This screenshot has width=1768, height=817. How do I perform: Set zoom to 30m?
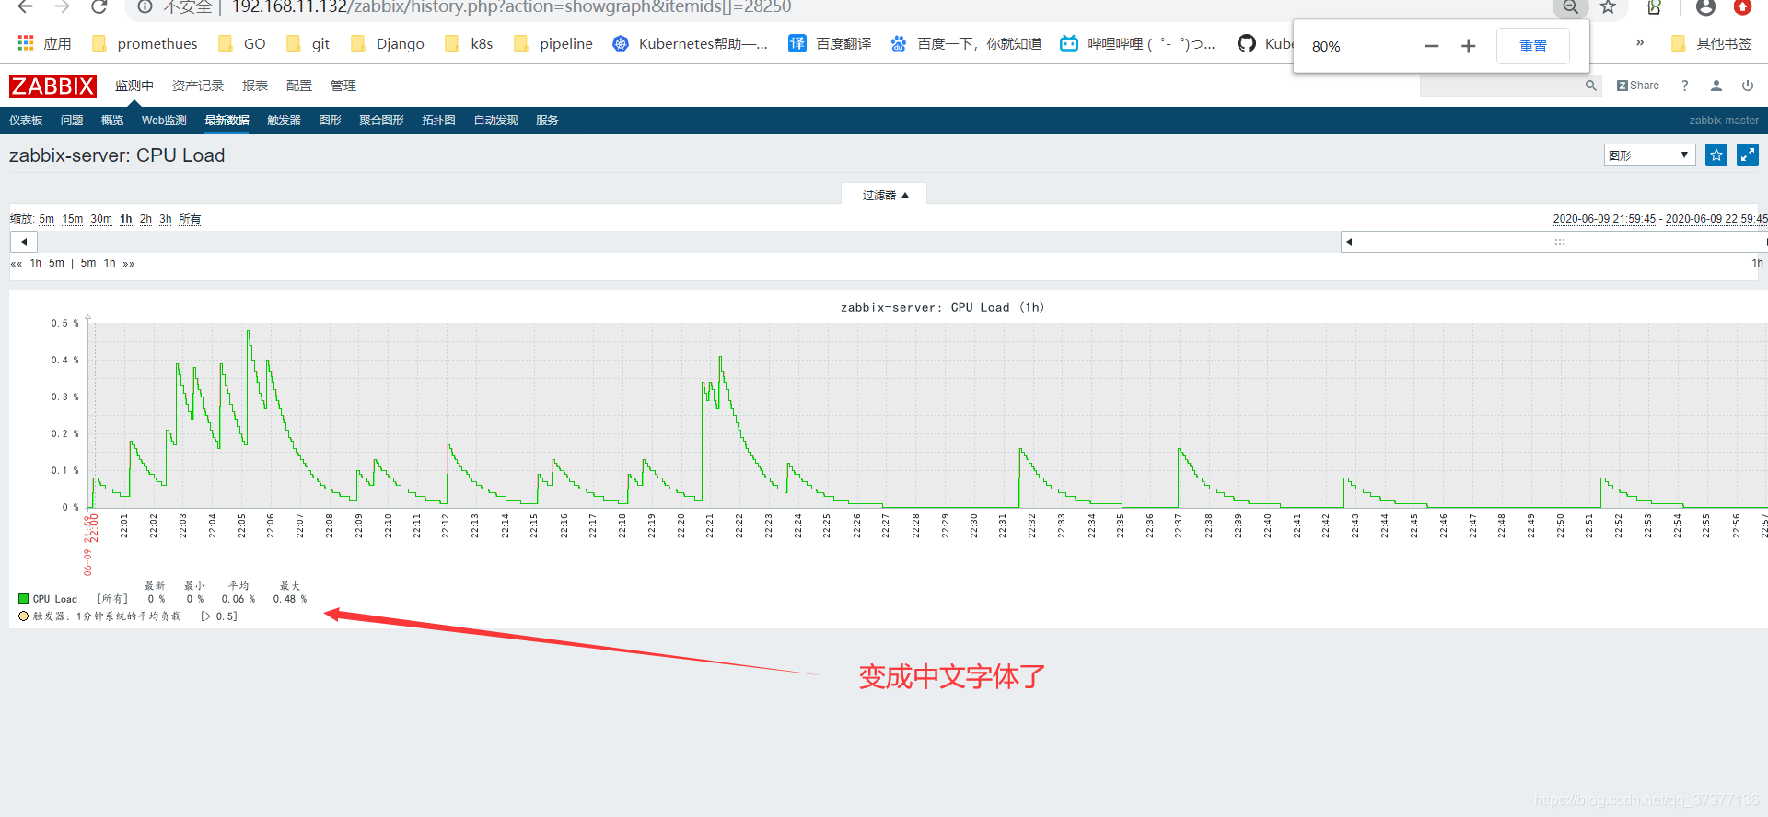pyautogui.click(x=101, y=219)
